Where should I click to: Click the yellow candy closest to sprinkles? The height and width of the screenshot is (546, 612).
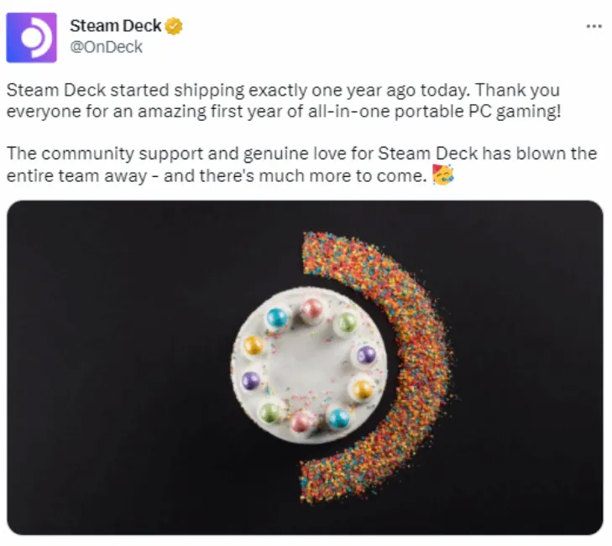point(362,389)
